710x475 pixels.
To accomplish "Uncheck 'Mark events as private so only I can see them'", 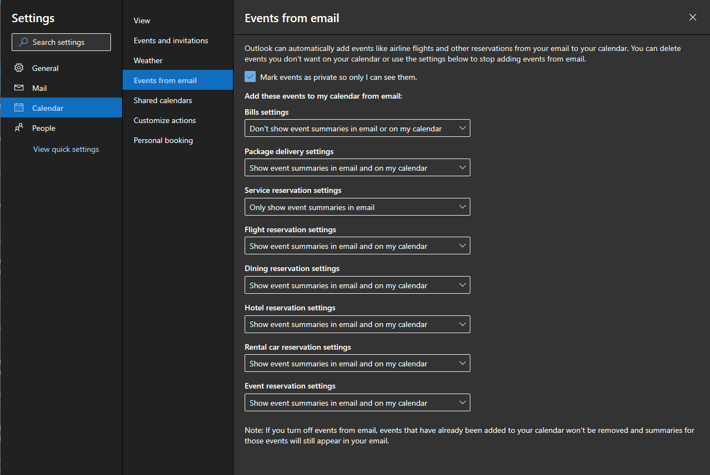I will click(x=250, y=76).
